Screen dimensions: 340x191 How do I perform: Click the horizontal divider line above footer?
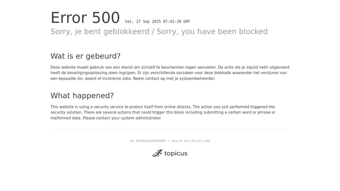[x=170, y=128]
